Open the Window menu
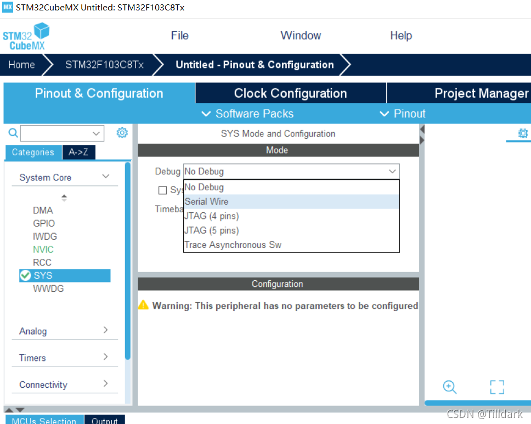This screenshot has width=531, height=424. coord(301,36)
